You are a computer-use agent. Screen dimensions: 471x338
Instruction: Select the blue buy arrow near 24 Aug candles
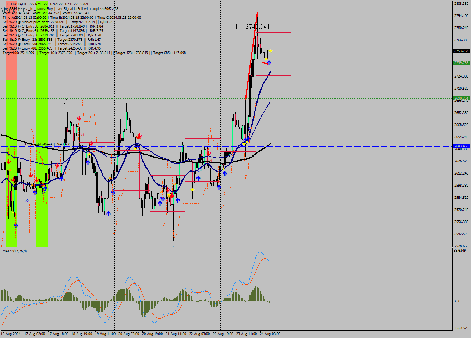click(x=269, y=62)
